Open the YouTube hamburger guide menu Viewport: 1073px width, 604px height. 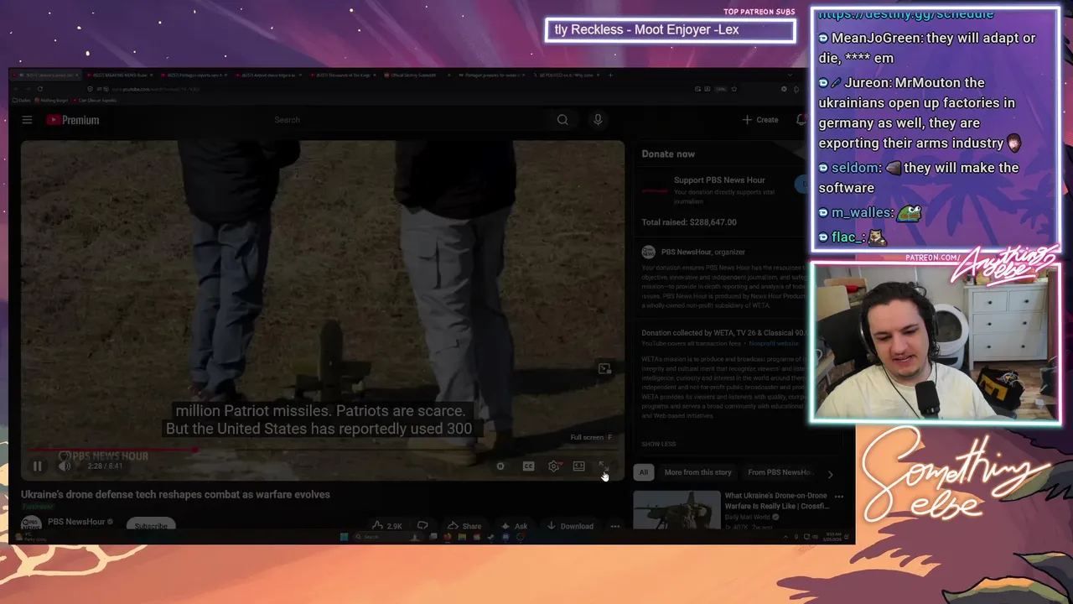coord(27,120)
